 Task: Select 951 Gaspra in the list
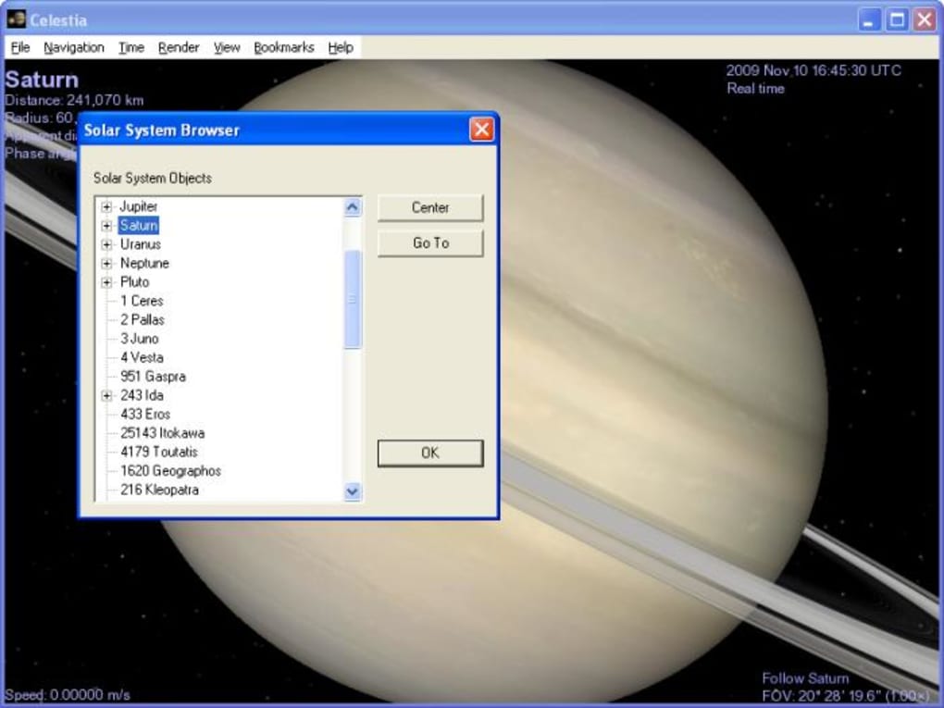click(153, 377)
